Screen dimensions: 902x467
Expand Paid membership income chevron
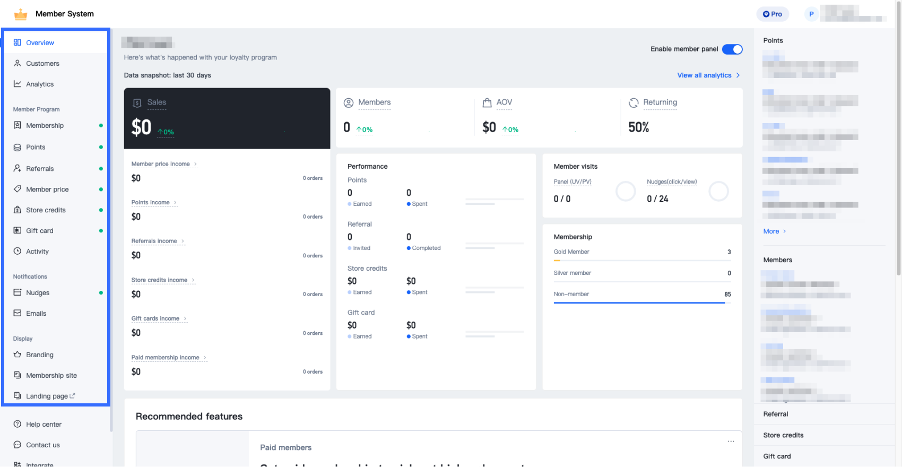click(205, 358)
